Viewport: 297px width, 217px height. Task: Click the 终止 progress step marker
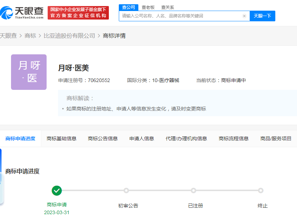point(261,190)
